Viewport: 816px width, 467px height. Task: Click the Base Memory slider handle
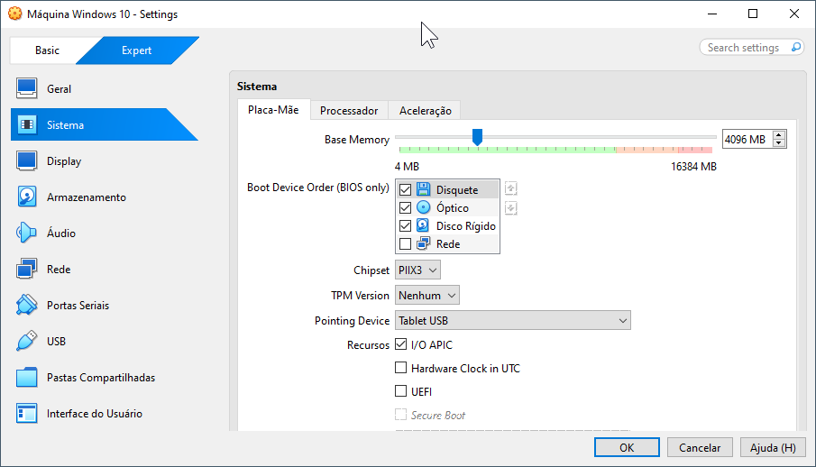pos(477,137)
